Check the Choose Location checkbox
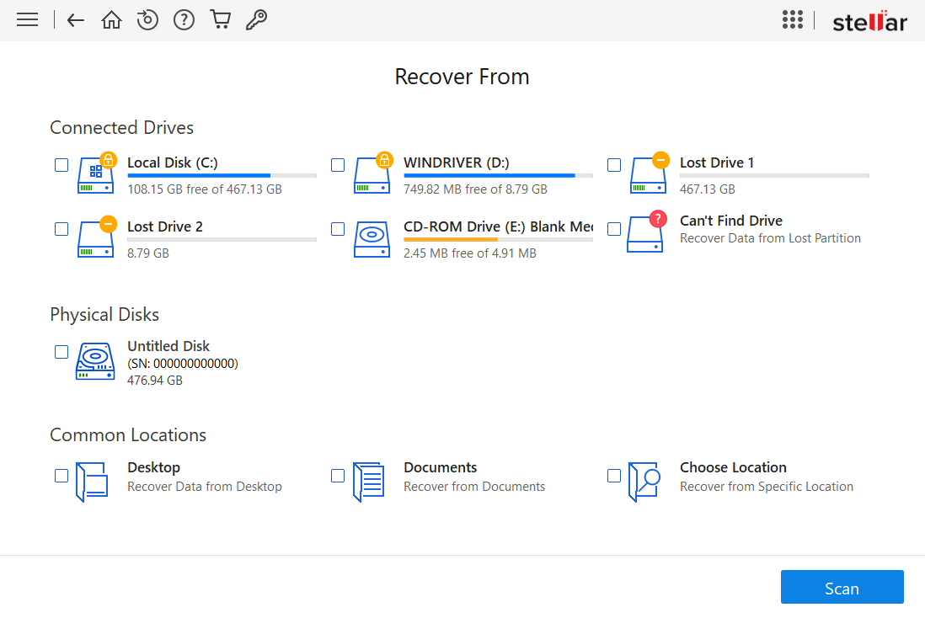 coord(614,476)
